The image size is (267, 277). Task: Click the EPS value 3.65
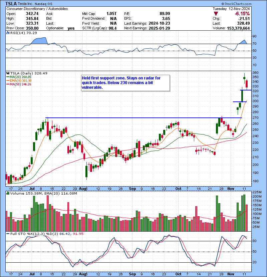coord(166,19)
